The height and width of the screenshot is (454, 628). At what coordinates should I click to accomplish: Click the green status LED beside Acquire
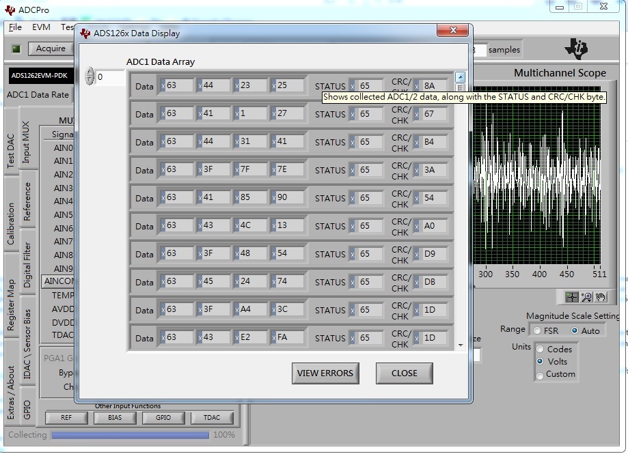pyautogui.click(x=16, y=48)
